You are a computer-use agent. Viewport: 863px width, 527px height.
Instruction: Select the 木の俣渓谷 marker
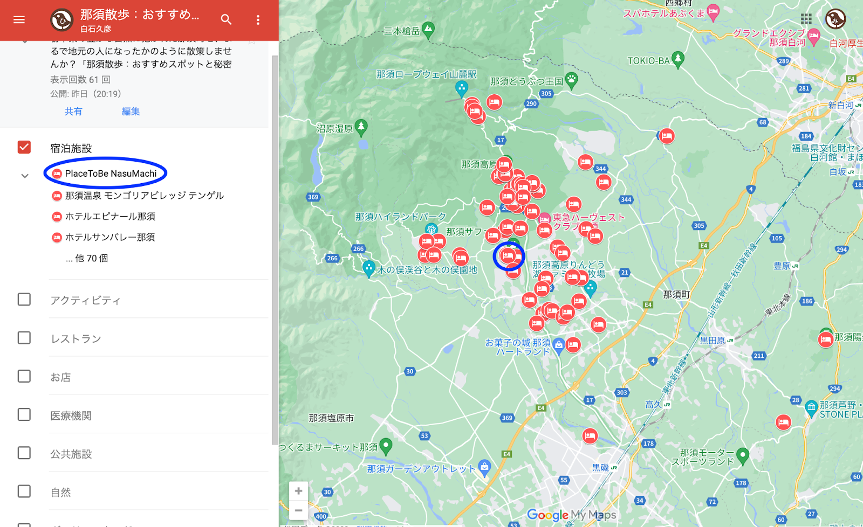[368, 268]
